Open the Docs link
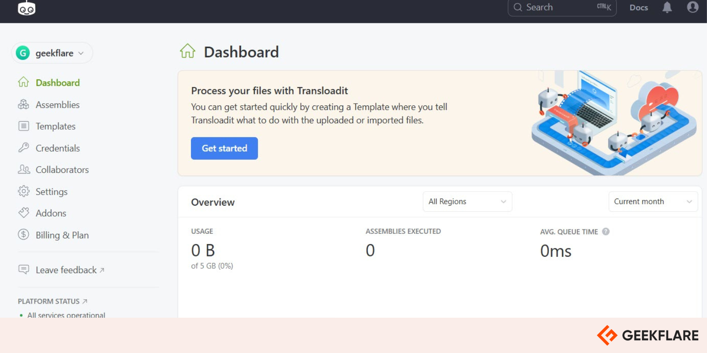 (x=639, y=8)
